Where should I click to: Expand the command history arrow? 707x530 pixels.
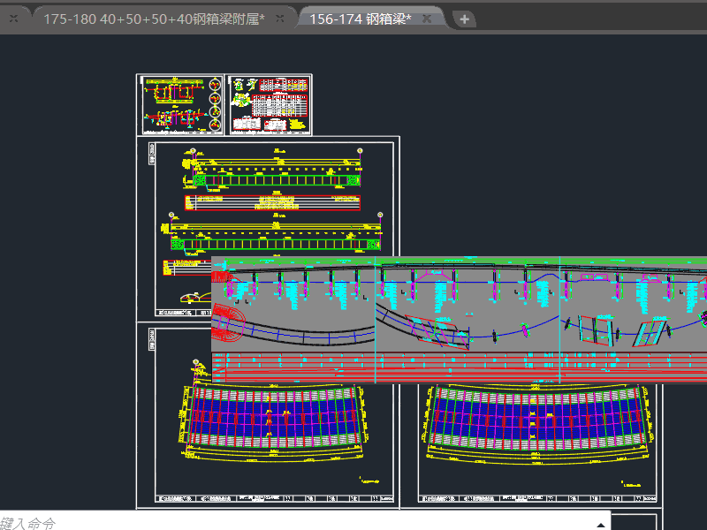pyautogui.click(x=601, y=525)
